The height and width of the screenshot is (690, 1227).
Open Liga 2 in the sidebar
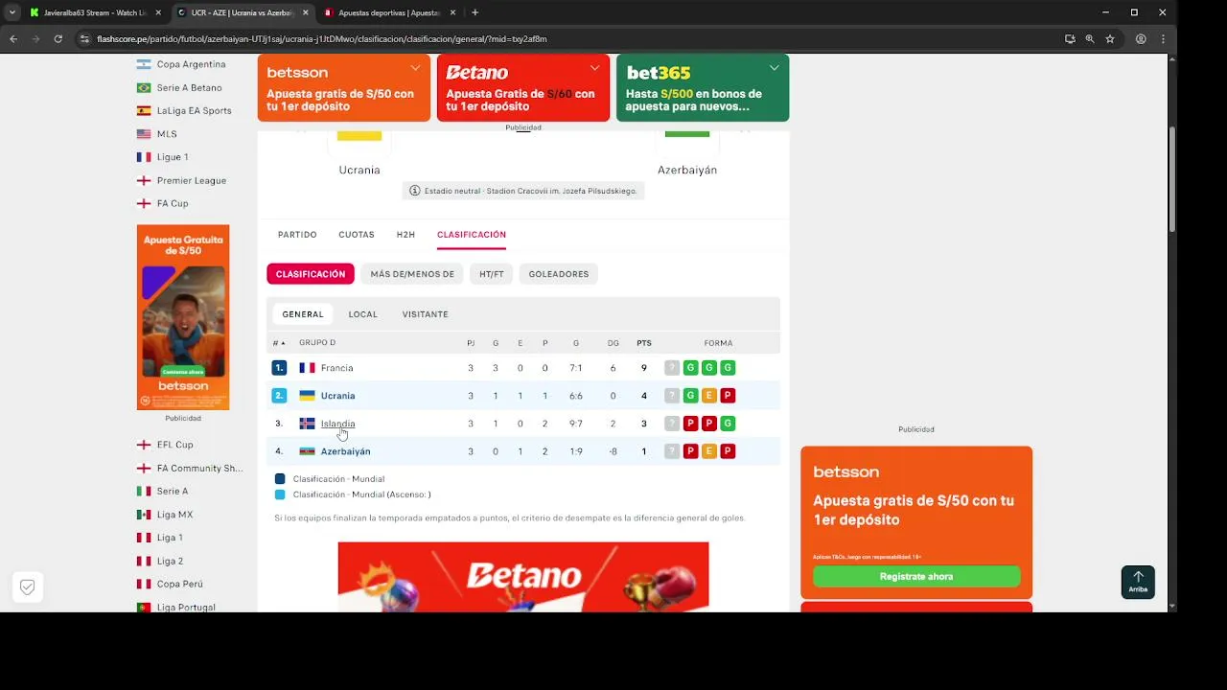pos(170,561)
